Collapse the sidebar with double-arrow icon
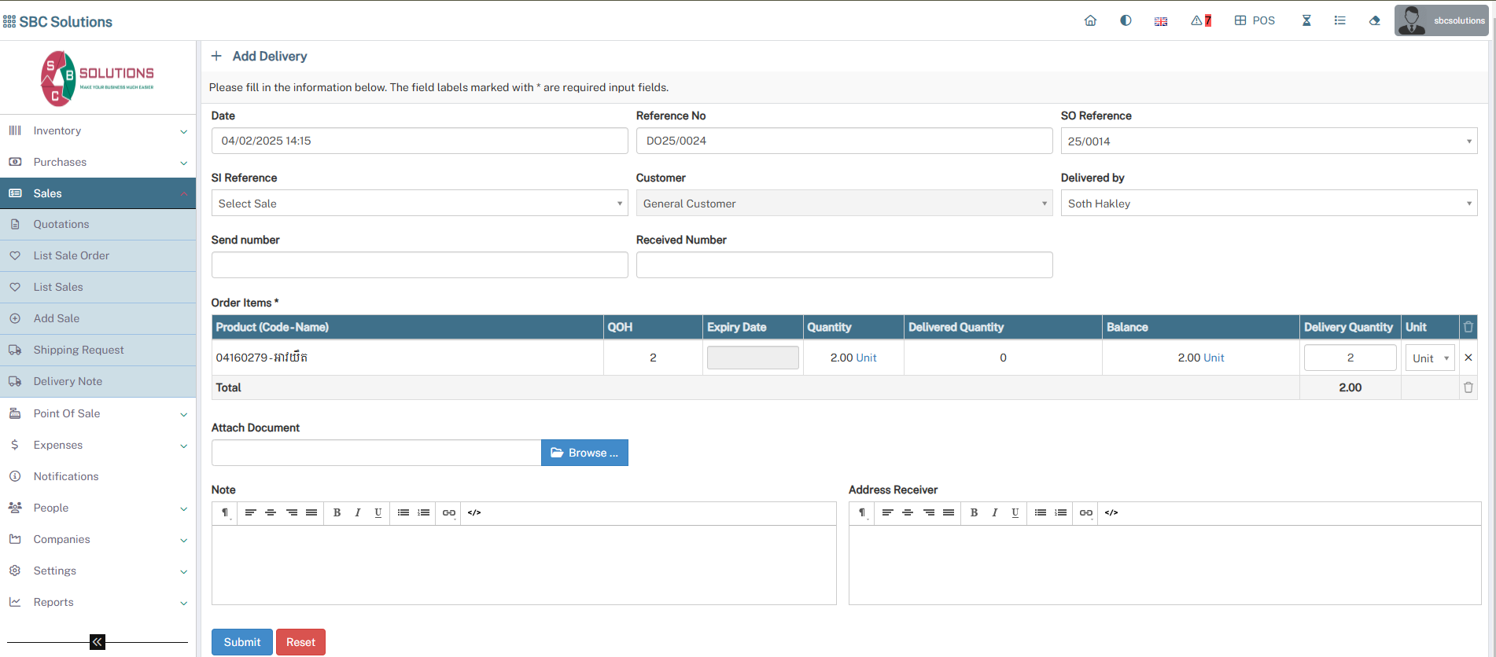The image size is (1496, 657). click(97, 642)
